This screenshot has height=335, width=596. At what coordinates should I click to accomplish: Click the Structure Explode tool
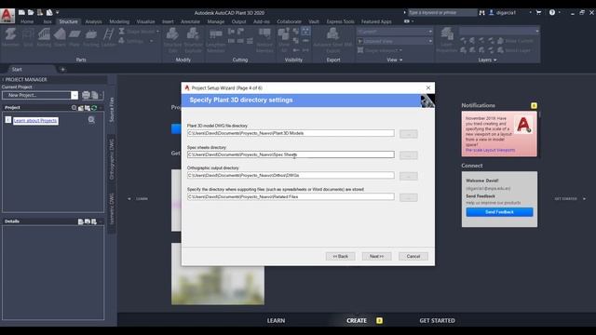click(x=193, y=39)
